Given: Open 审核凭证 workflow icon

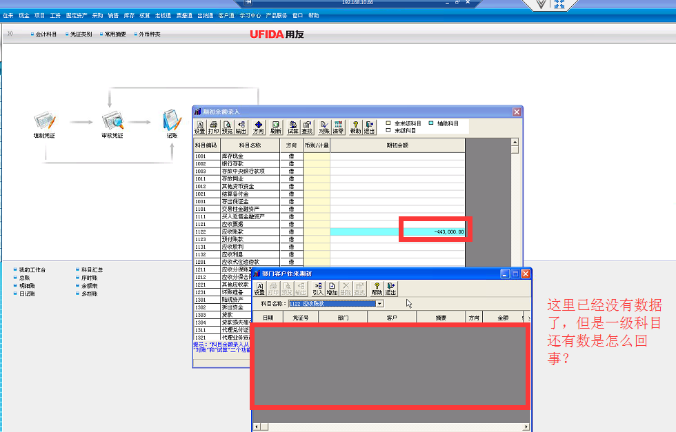Looking at the screenshot, I should click(x=112, y=123).
